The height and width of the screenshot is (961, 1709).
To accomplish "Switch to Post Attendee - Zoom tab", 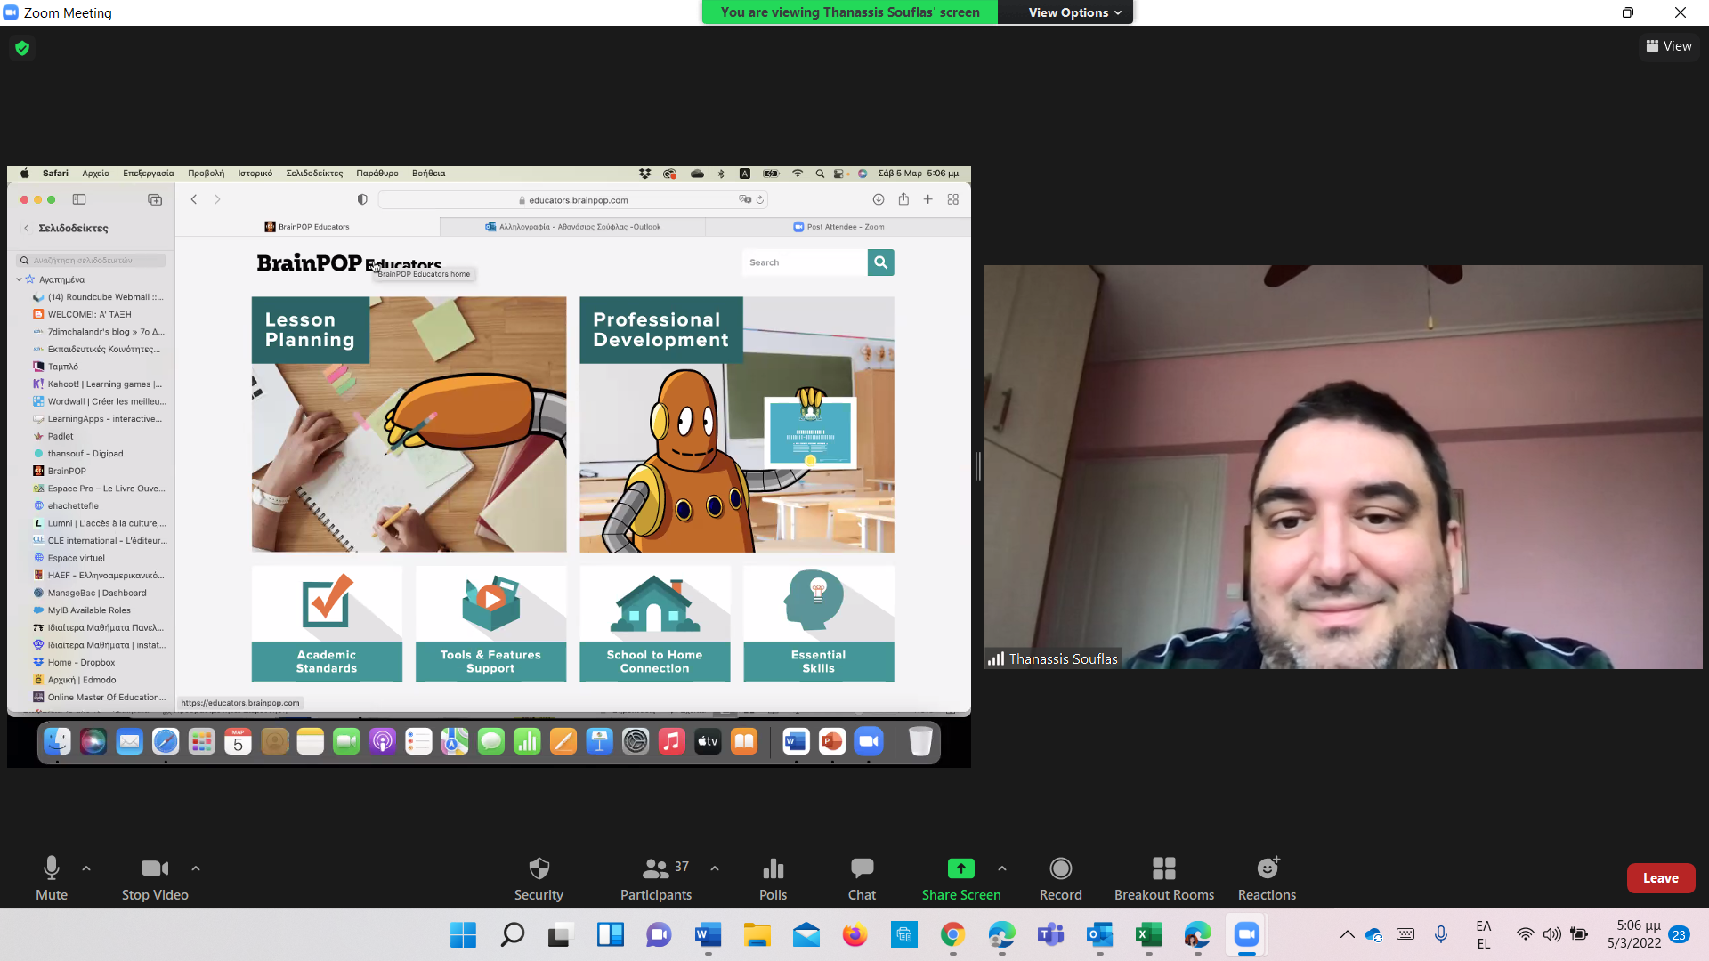I will [838, 227].
